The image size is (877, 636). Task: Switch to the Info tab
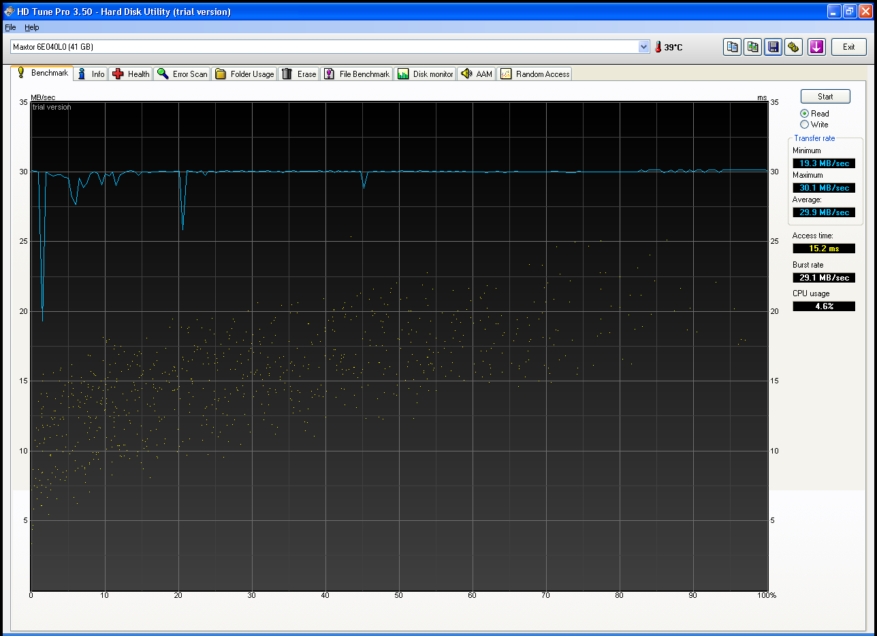(91, 74)
